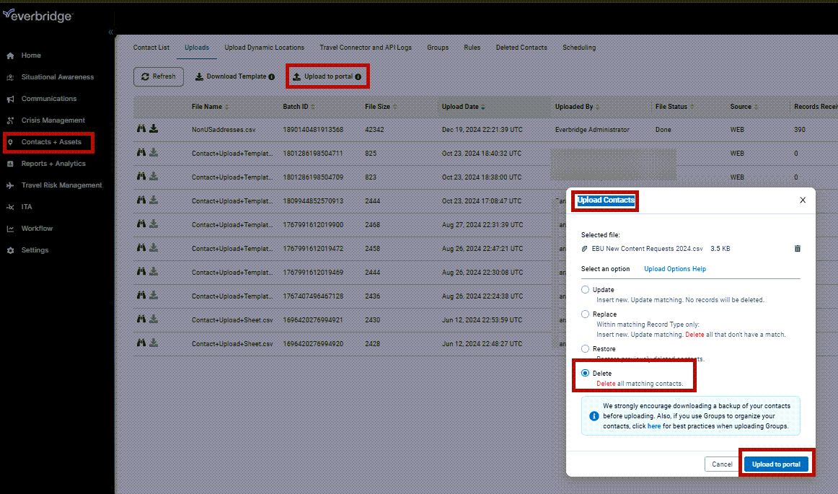Click download icon for batch 1809944852570913
The height and width of the screenshot is (494, 838).
tap(154, 200)
